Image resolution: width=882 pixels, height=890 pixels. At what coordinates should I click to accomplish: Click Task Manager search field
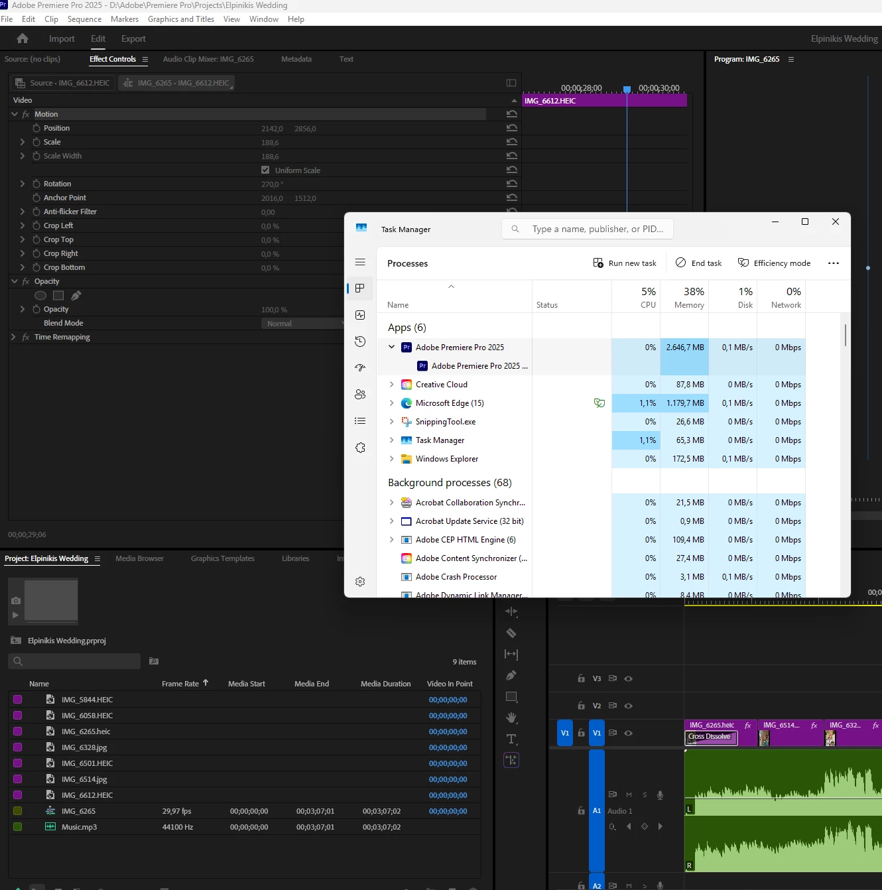pyautogui.click(x=588, y=229)
